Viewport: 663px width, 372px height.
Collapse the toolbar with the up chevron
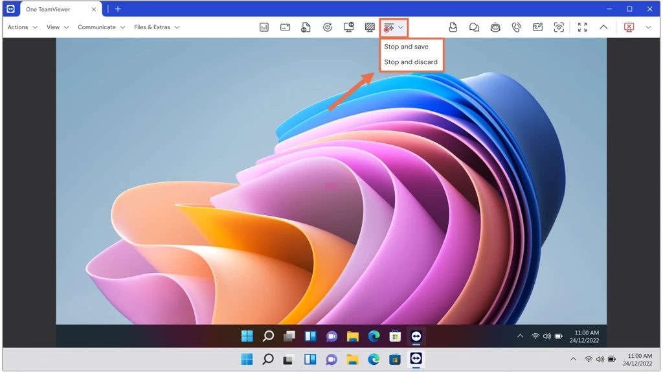pos(603,27)
